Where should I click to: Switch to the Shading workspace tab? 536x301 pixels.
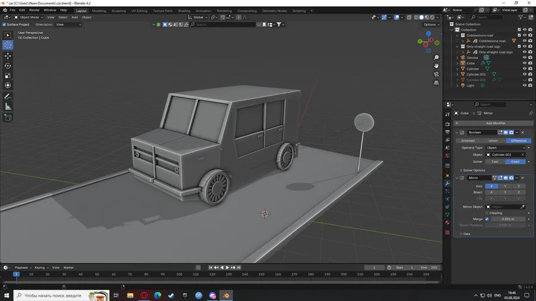point(184,11)
